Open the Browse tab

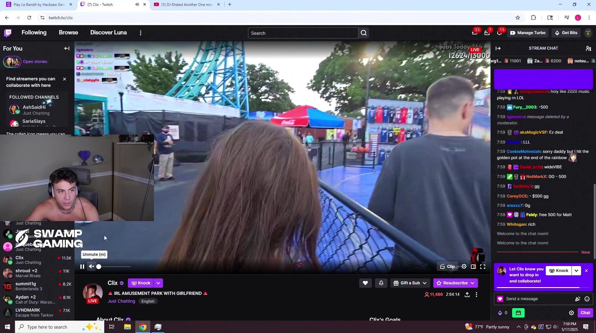(x=68, y=33)
